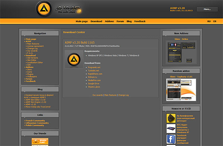Open Localization Editor in Navigation
Image resolution: width=223 pixels, height=146 pixels.
click(x=35, y=62)
